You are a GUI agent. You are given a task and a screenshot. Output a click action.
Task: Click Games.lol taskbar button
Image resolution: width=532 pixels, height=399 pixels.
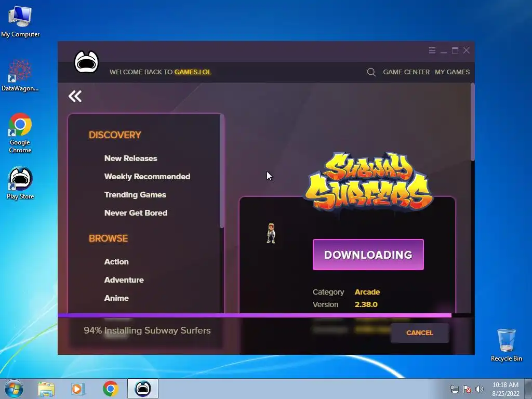[143, 389]
